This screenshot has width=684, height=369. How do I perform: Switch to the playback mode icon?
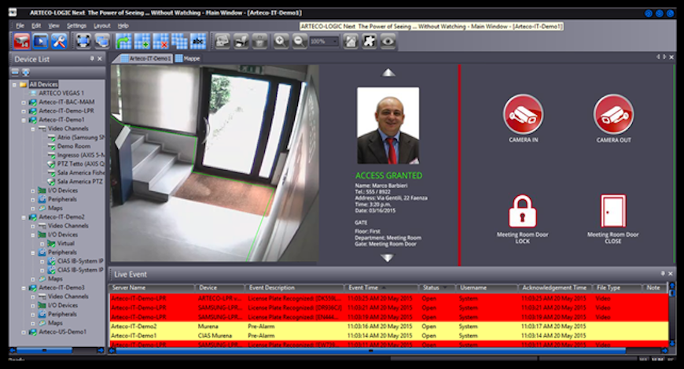tap(40, 42)
